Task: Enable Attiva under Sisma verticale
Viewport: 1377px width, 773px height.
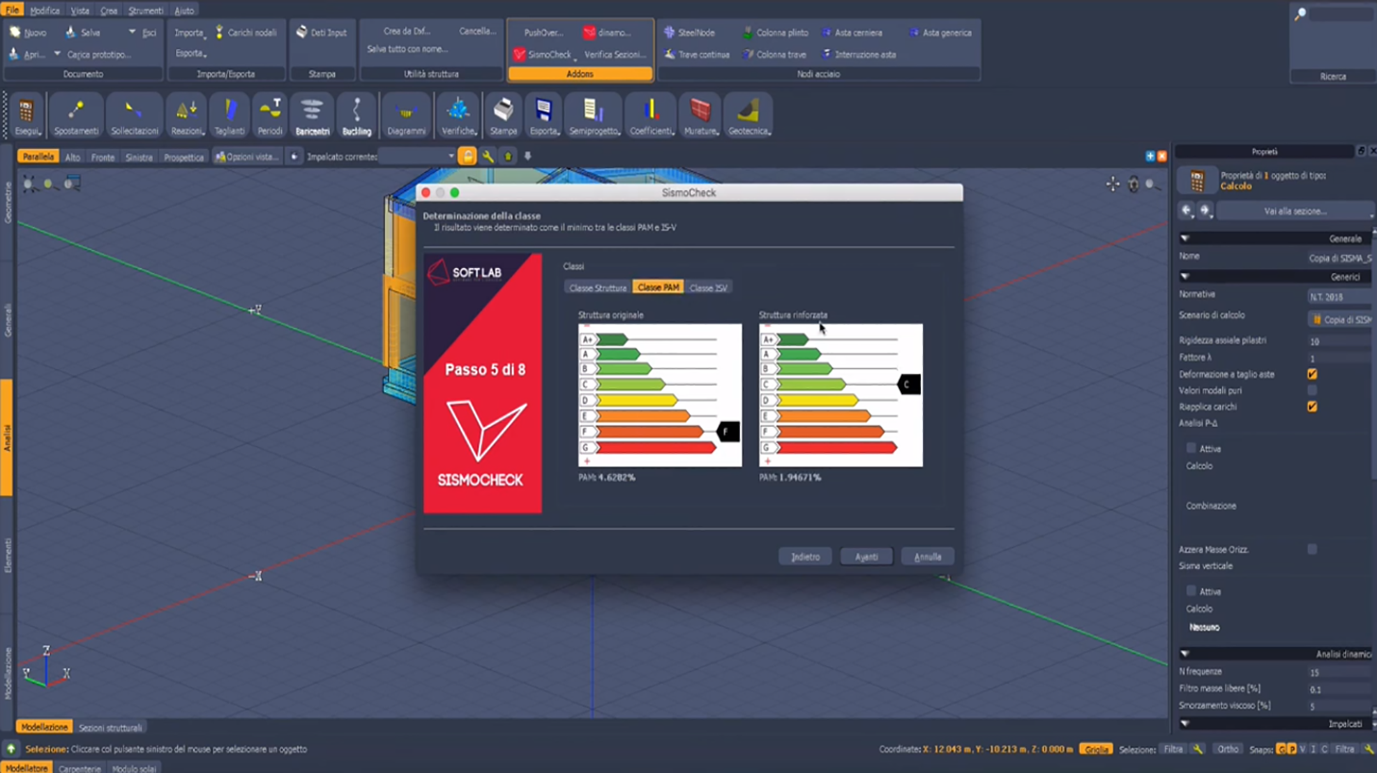Action: coord(1191,591)
